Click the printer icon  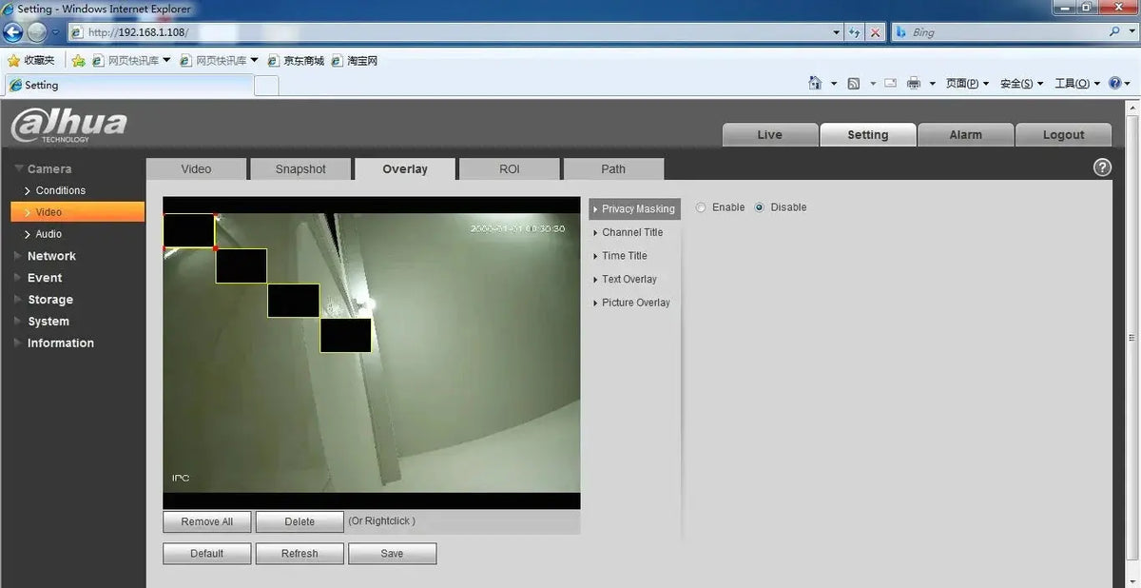coord(914,84)
